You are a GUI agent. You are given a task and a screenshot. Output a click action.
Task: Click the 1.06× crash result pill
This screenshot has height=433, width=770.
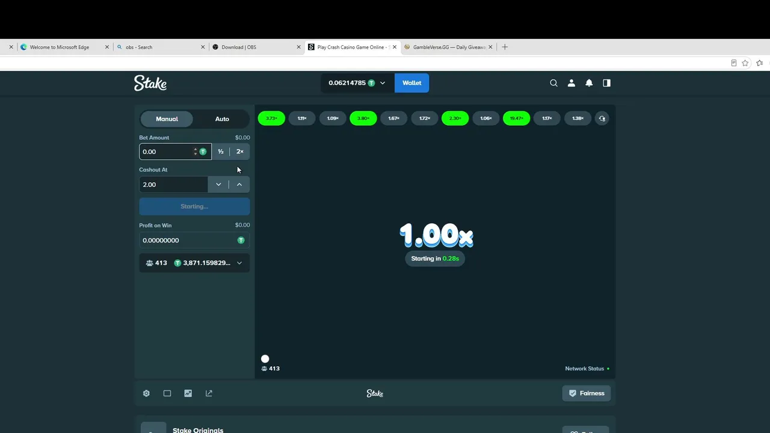pyautogui.click(x=486, y=118)
